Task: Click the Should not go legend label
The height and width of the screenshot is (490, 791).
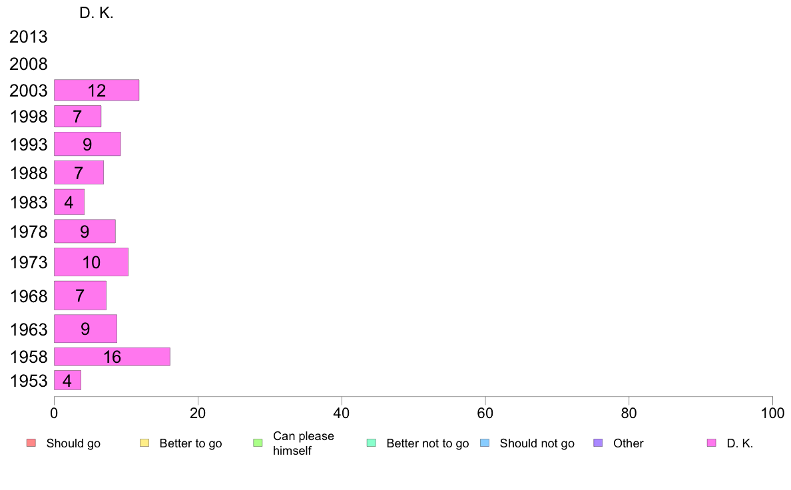Action: (x=537, y=443)
